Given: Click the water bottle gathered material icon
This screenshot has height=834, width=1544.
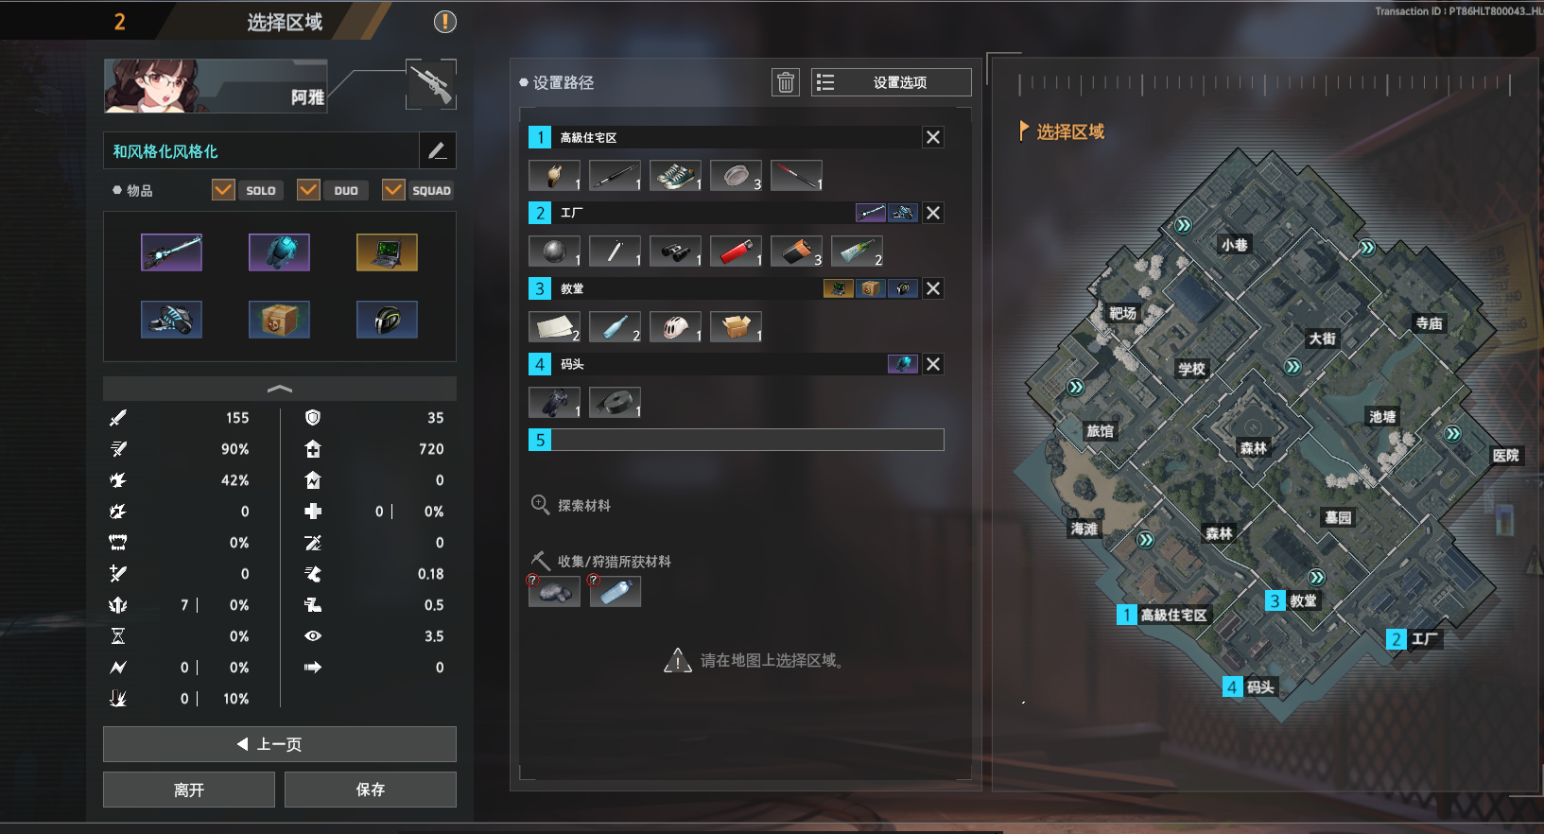Looking at the screenshot, I should 615,592.
